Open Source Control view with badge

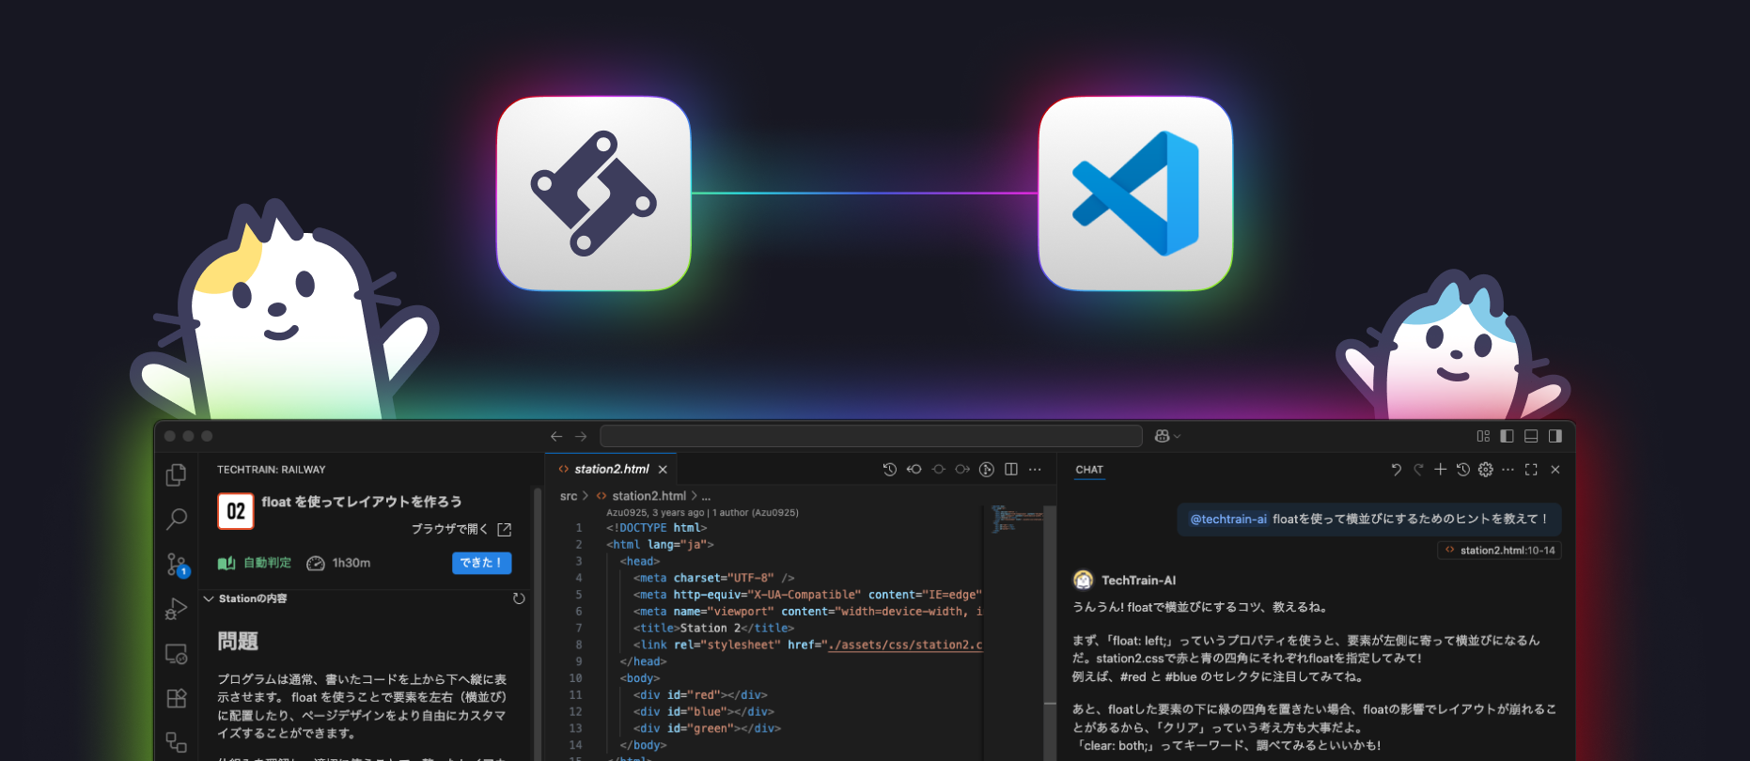click(x=177, y=564)
